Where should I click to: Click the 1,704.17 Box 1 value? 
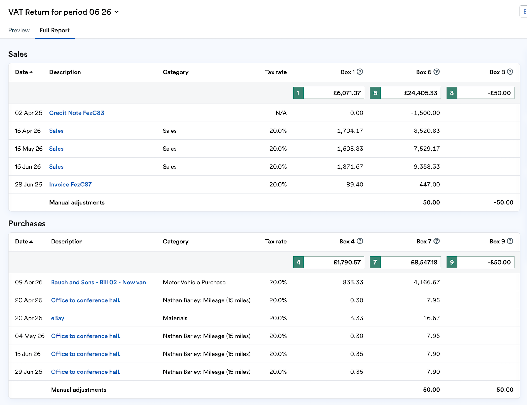point(350,131)
